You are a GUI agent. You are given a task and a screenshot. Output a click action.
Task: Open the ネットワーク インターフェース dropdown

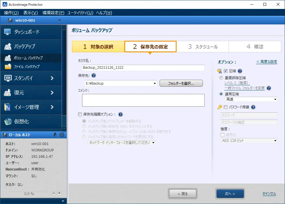153,143
